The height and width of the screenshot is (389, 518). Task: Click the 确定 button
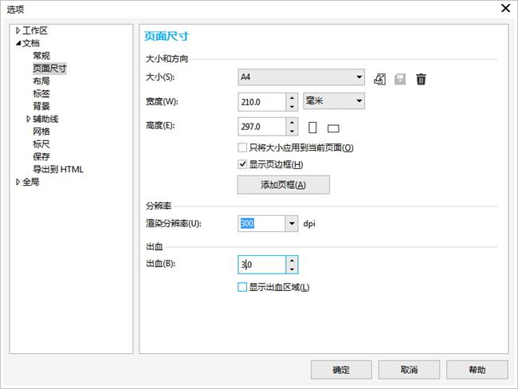(x=341, y=370)
